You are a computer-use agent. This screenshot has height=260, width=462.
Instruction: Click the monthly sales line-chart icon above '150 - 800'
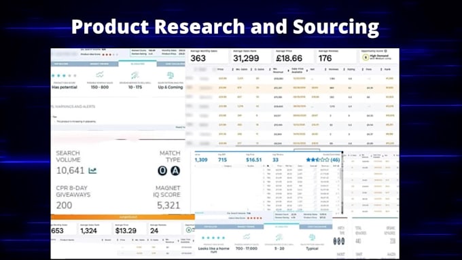pyautogui.click(x=100, y=75)
